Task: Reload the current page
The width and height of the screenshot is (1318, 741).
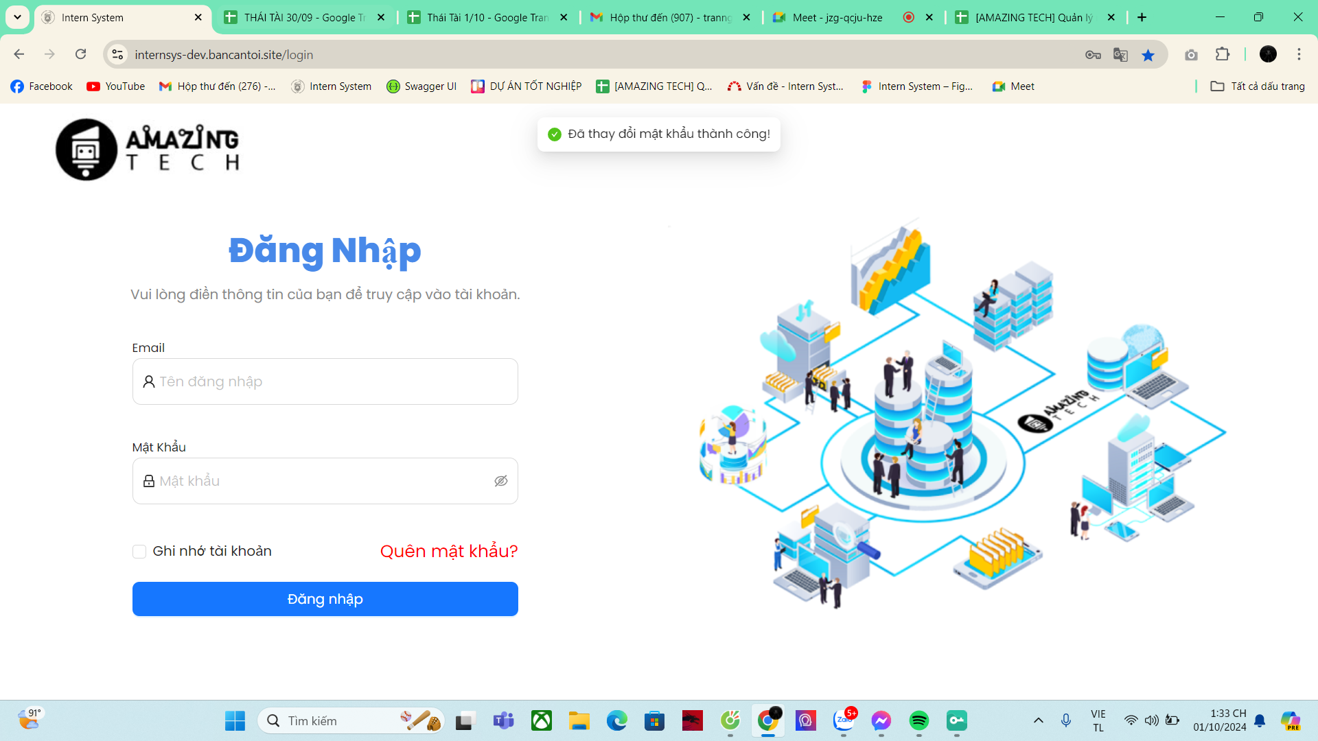Action: pyautogui.click(x=80, y=54)
